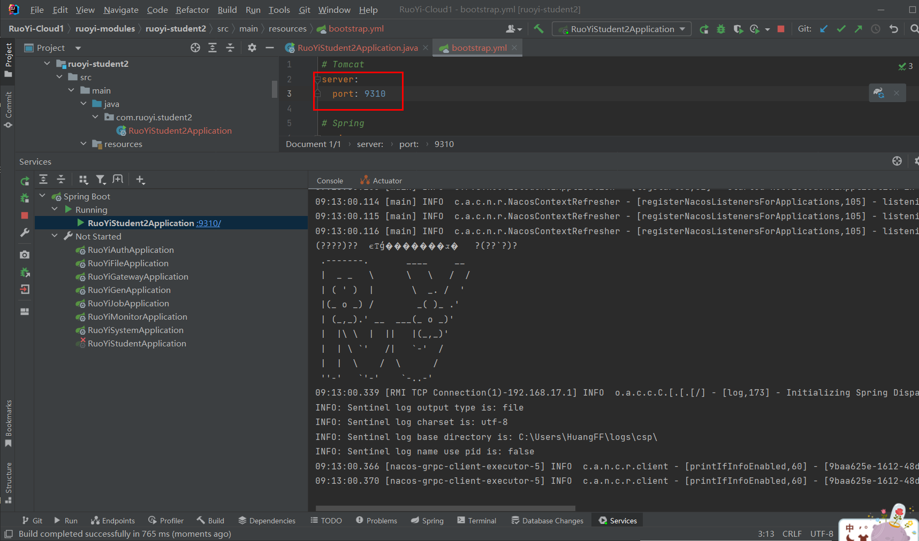Collapse the Running services group
Viewport: 919px width, 541px height.
coord(55,210)
